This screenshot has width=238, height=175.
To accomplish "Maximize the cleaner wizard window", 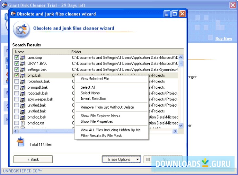I will [x=175, y=14].
